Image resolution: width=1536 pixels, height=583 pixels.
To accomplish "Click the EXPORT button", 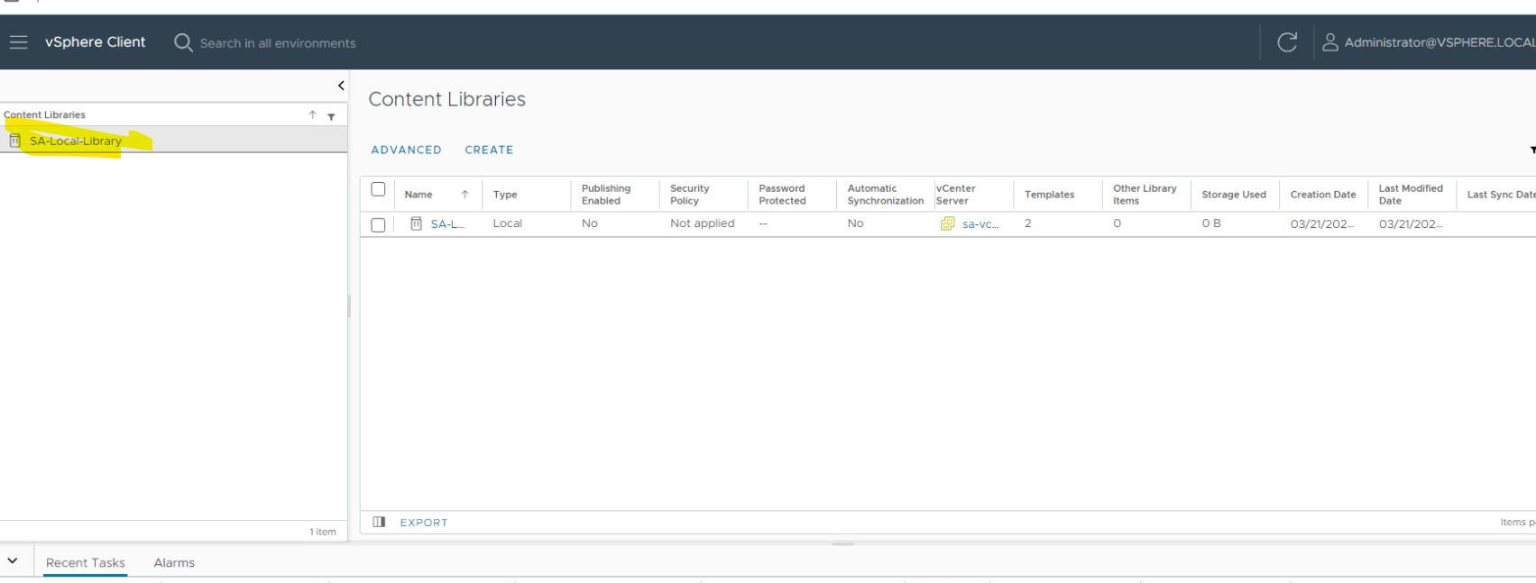I will 424,522.
